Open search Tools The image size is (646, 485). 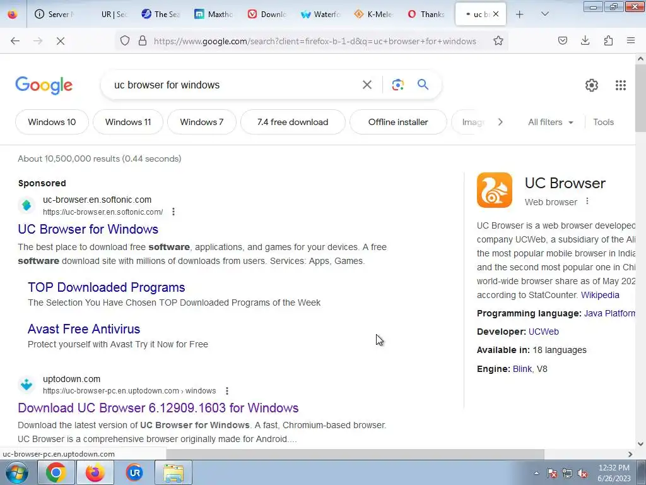(x=603, y=122)
